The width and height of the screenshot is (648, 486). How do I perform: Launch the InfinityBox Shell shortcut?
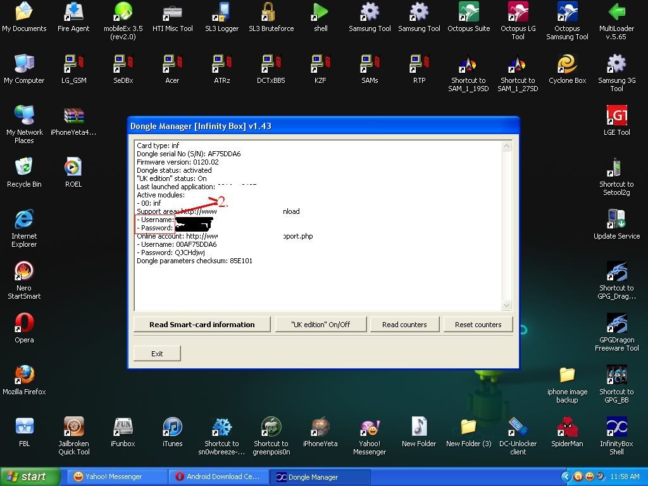(616, 436)
